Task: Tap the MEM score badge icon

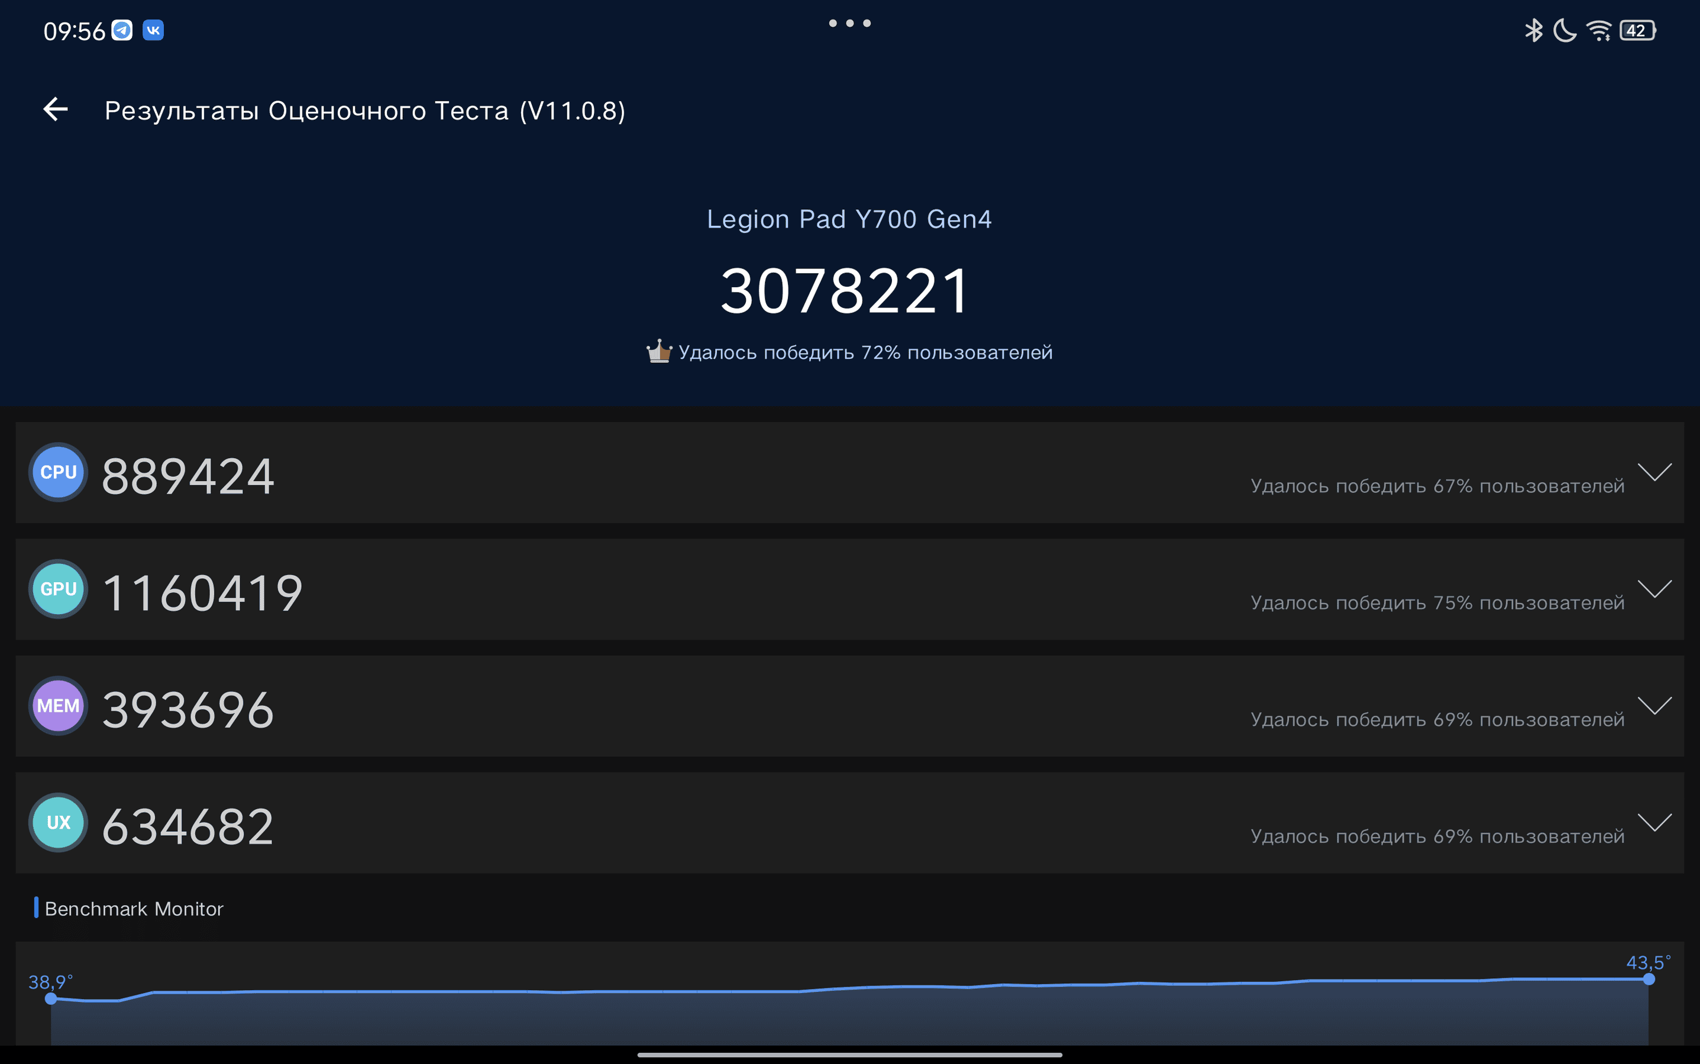Action: coord(59,706)
